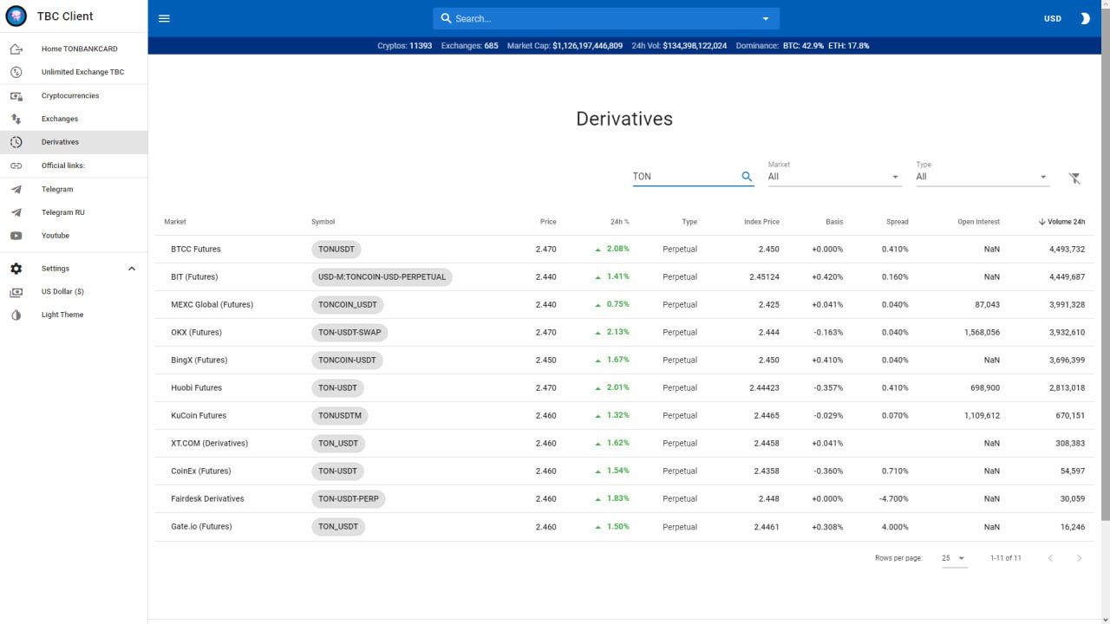Sort by Open Interest column header
Image resolution: width=1110 pixels, height=624 pixels.
[x=978, y=222]
